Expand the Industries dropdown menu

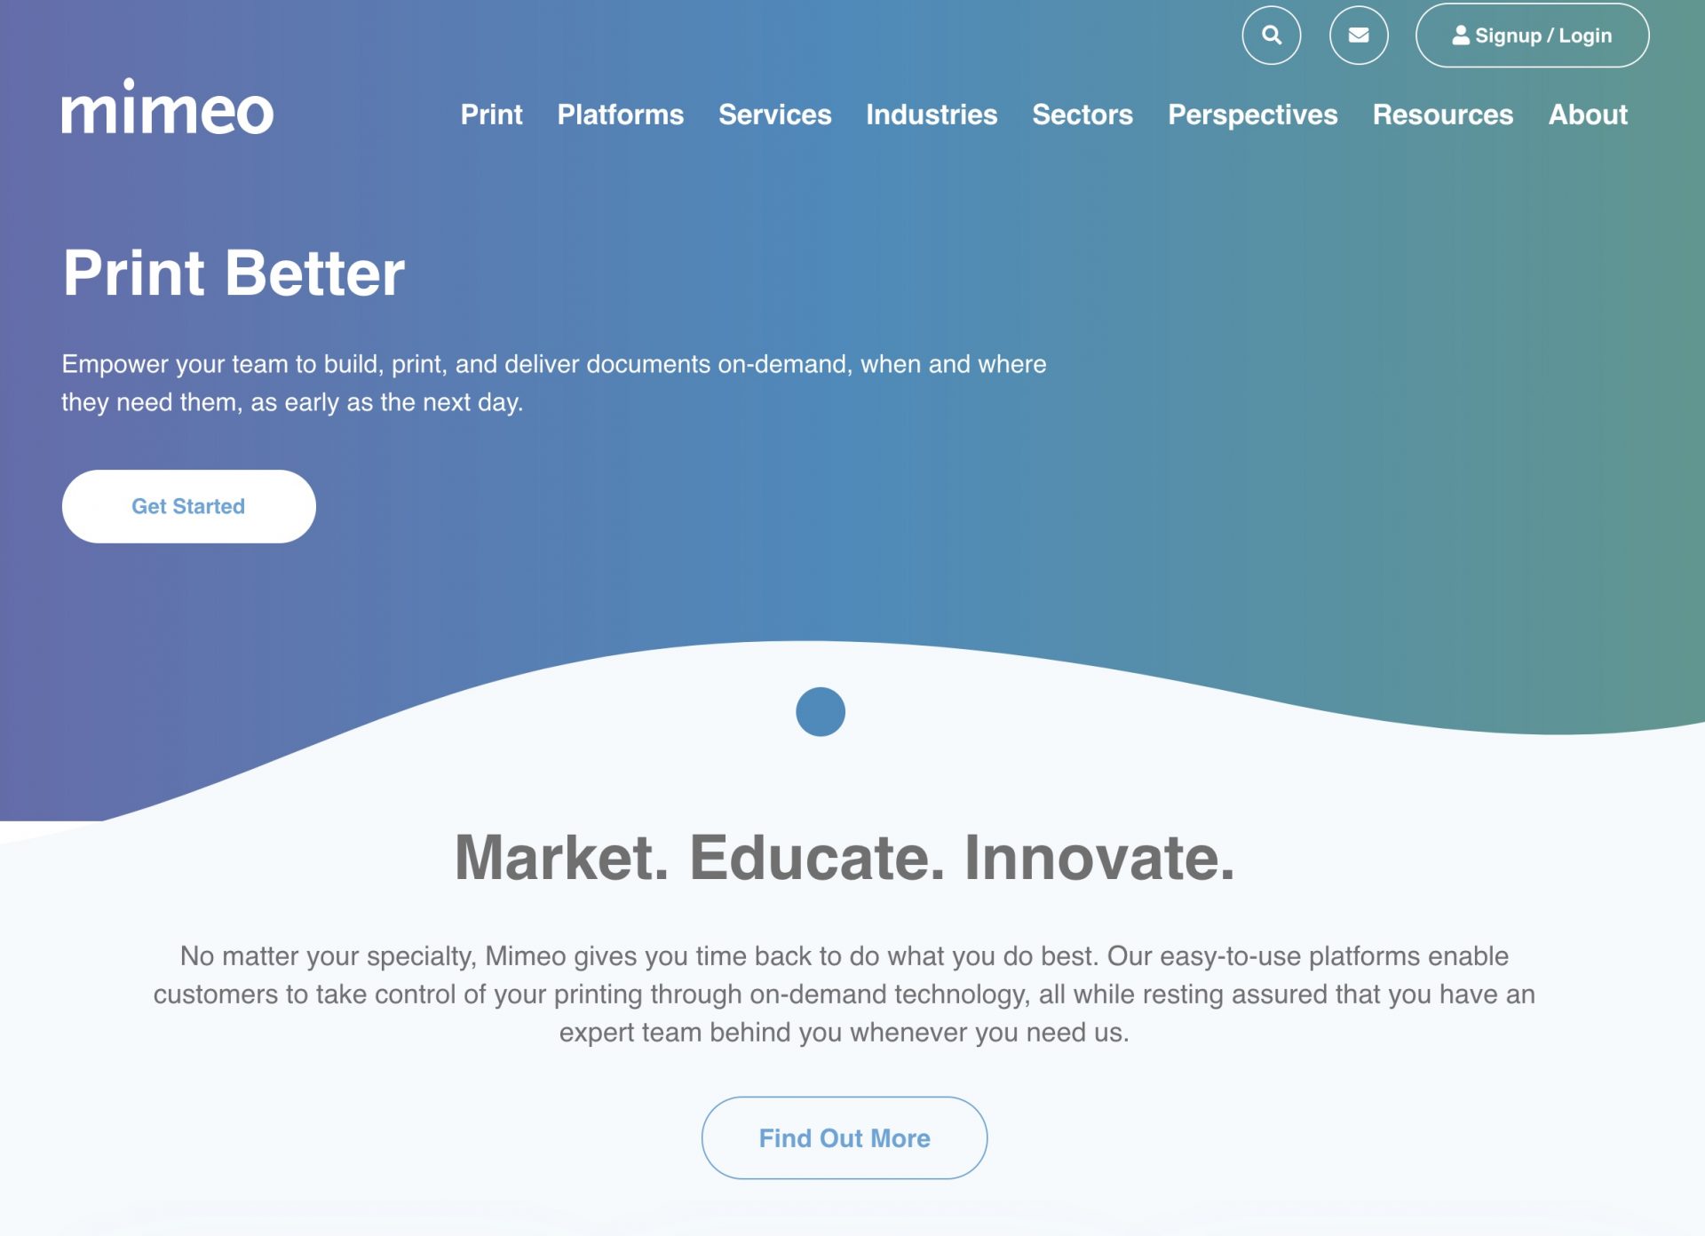pos(932,113)
